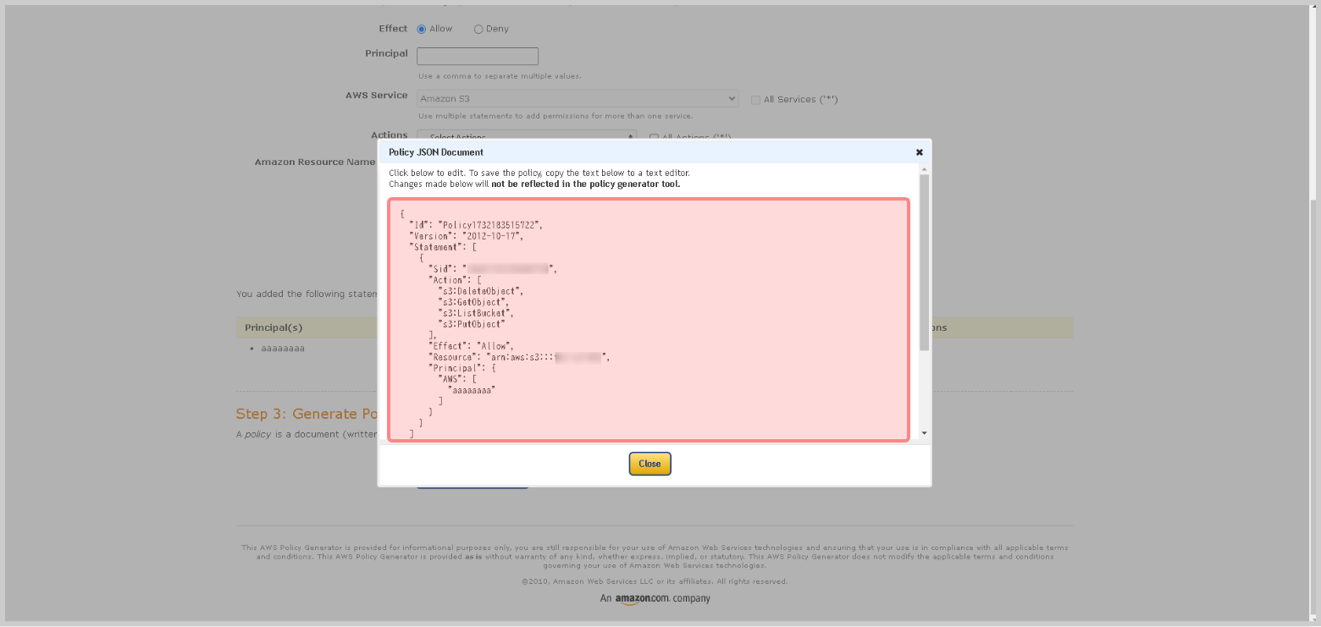Select the Deny effect radio button
1321x627 pixels.
tap(478, 29)
